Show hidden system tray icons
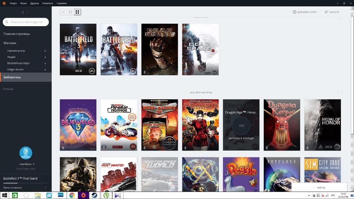The height and width of the screenshot is (199, 354). [x=309, y=195]
